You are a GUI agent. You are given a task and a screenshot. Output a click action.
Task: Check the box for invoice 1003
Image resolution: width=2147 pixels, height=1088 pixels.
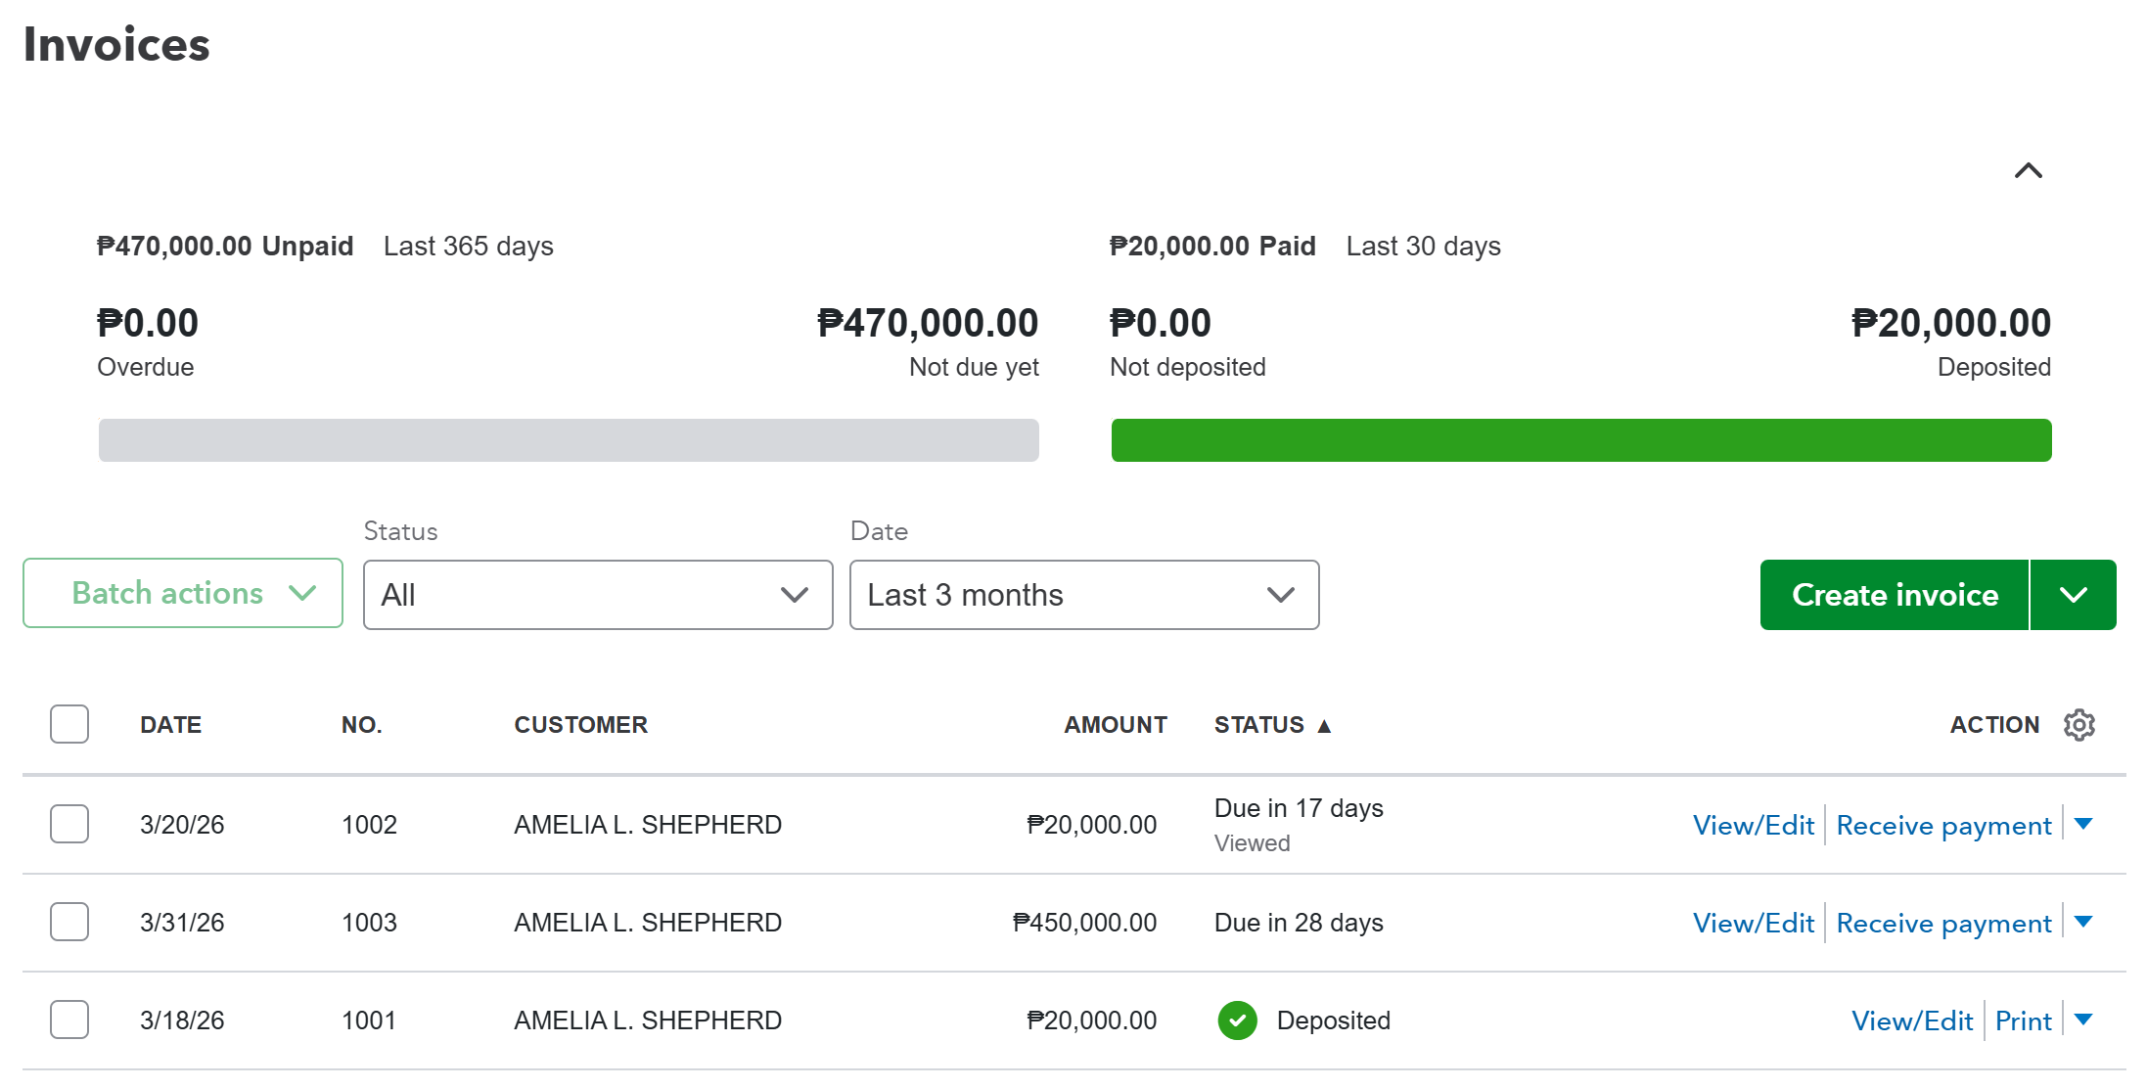tap(69, 922)
